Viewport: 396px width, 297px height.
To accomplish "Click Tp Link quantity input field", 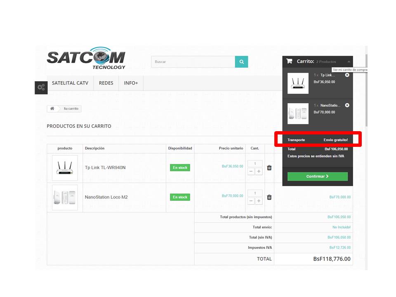I will click(x=255, y=164).
